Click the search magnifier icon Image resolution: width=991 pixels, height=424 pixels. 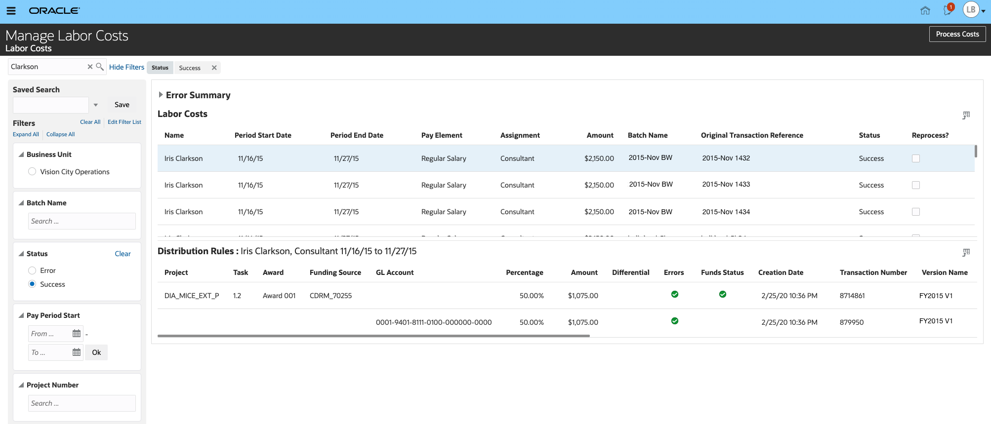[x=100, y=67]
